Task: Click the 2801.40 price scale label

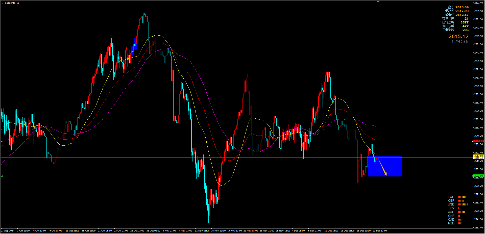Action: point(479,3)
